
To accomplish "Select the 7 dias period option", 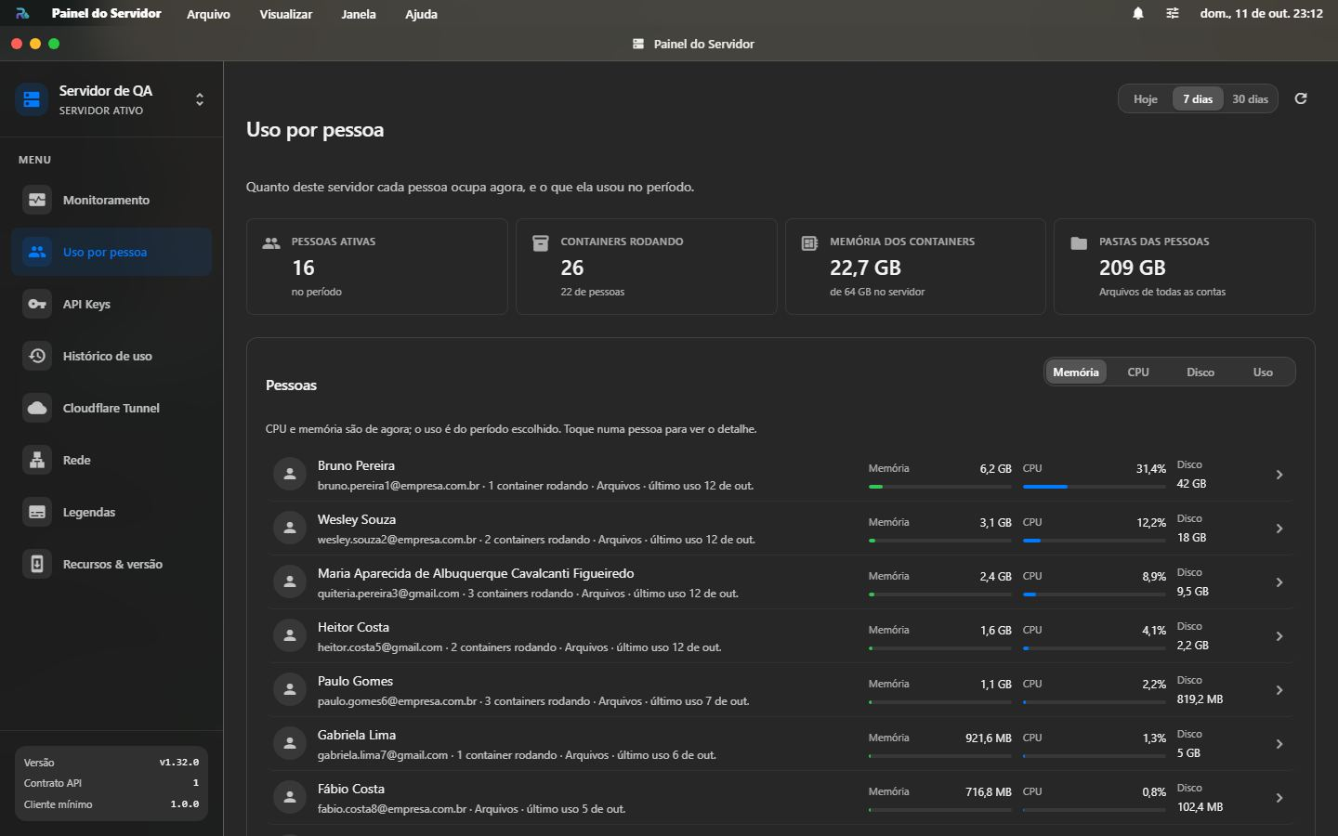I will click(x=1198, y=99).
